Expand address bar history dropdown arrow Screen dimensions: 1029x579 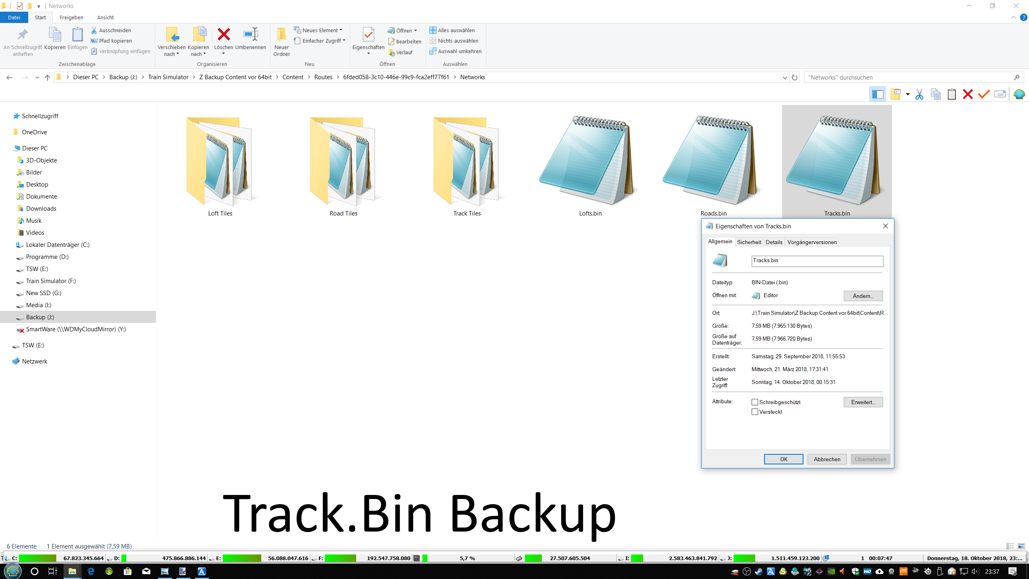[785, 77]
